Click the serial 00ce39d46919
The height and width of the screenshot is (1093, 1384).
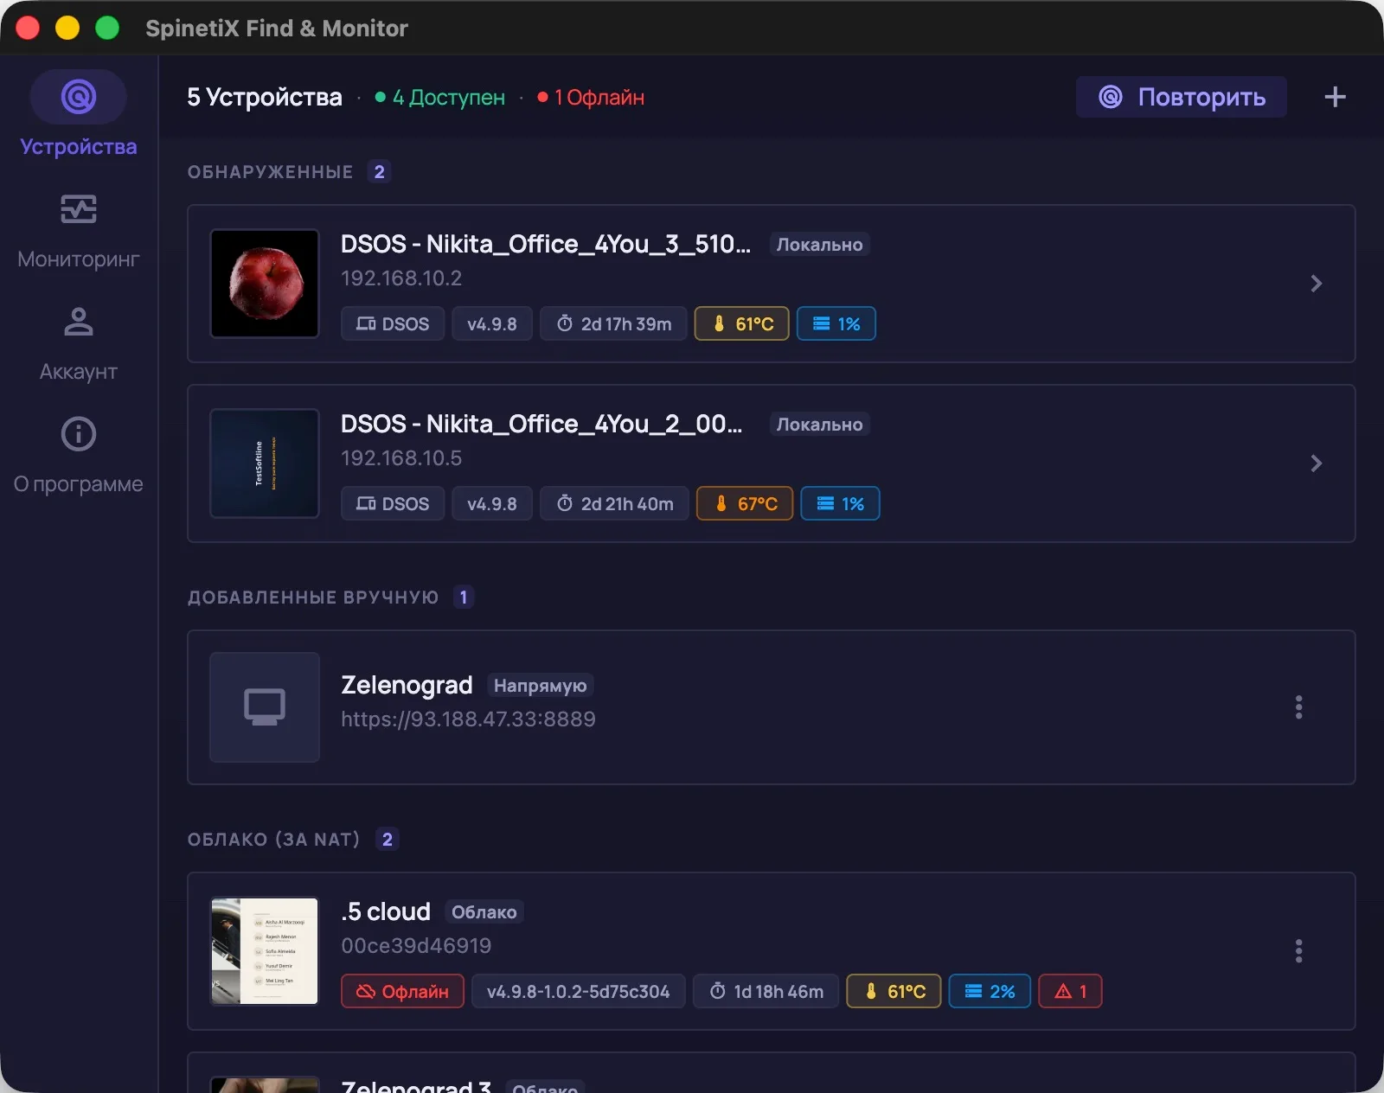pos(416,946)
